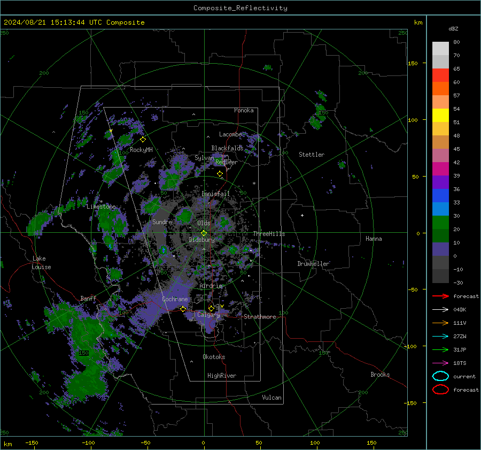Click the Sylvan location label

coord(204,158)
